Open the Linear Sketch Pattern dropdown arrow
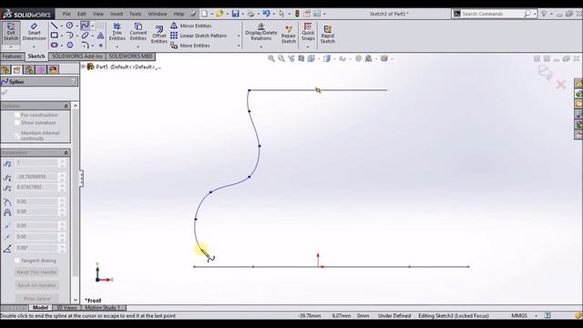 [x=239, y=36]
